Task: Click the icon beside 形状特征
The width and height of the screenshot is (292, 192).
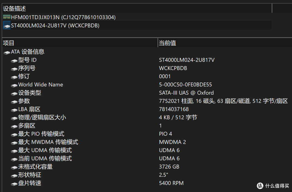Action: 14,176
